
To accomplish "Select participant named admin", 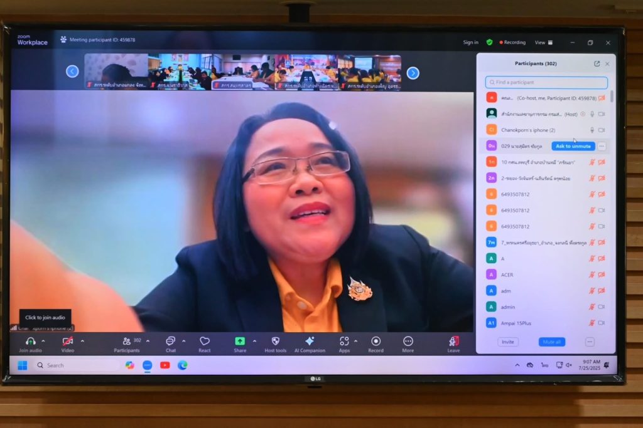I will coord(546,307).
